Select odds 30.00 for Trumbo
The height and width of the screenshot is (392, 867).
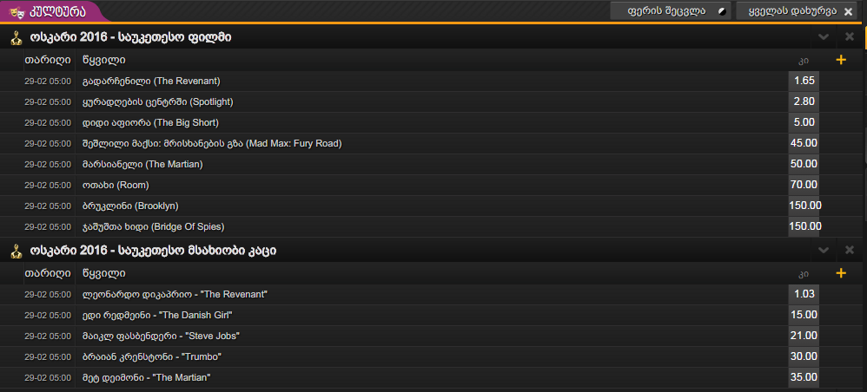(804, 356)
